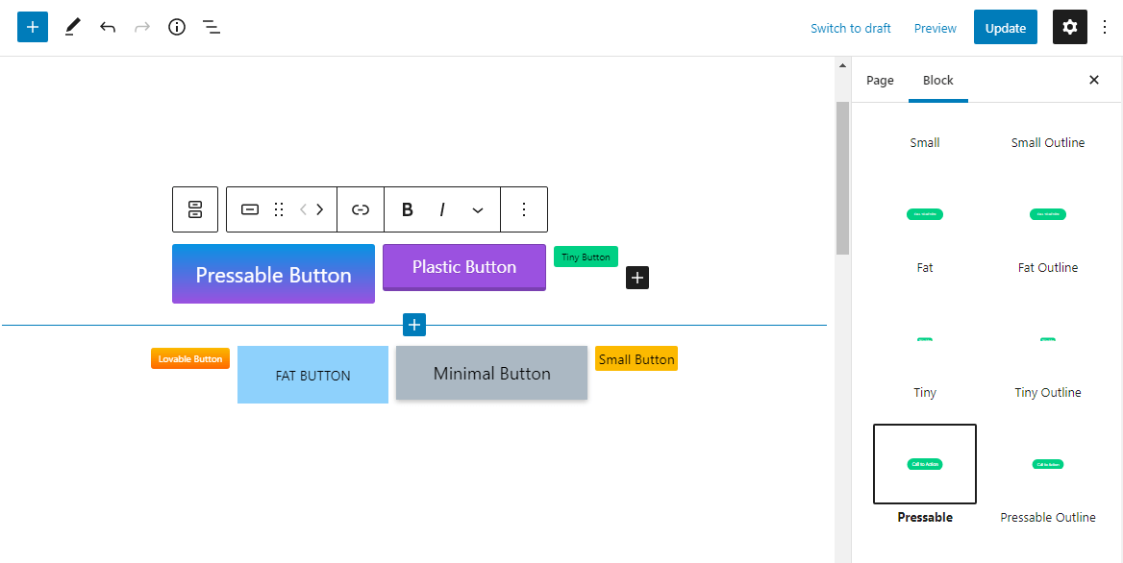1123x563 pixels.
Task: Select the parent Buttons block
Action: [x=194, y=208]
